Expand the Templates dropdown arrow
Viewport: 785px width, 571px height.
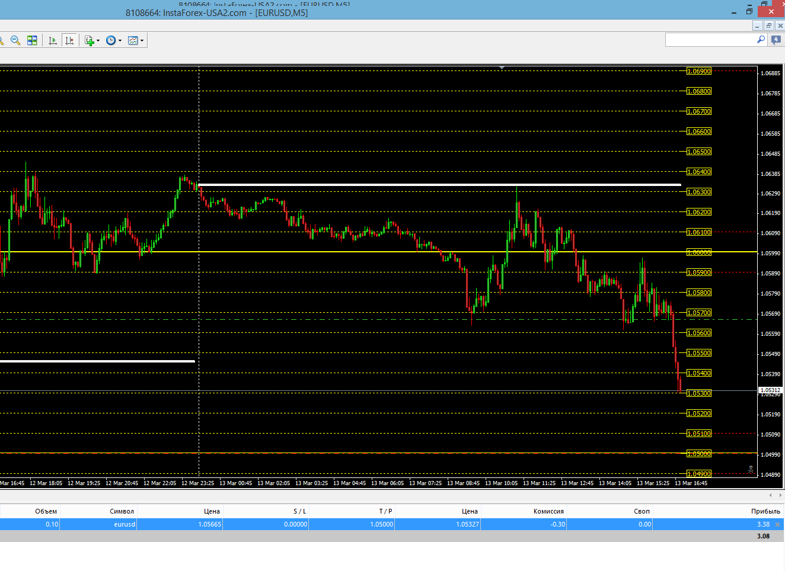142,41
